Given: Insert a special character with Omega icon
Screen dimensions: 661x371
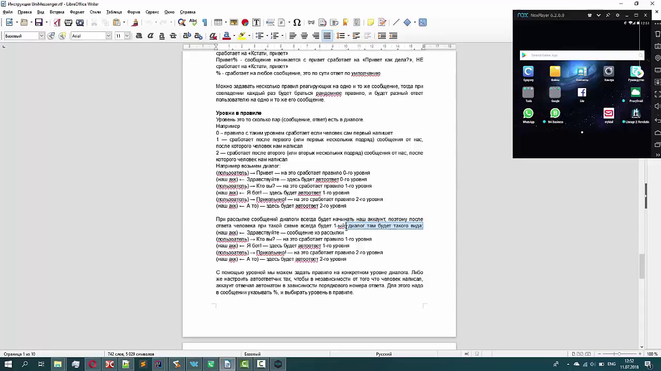Looking at the screenshot, I should [297, 23].
